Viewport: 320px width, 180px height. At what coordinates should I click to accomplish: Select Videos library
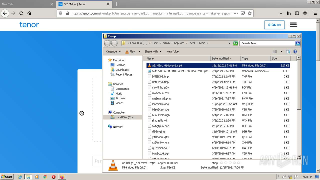[119, 103]
